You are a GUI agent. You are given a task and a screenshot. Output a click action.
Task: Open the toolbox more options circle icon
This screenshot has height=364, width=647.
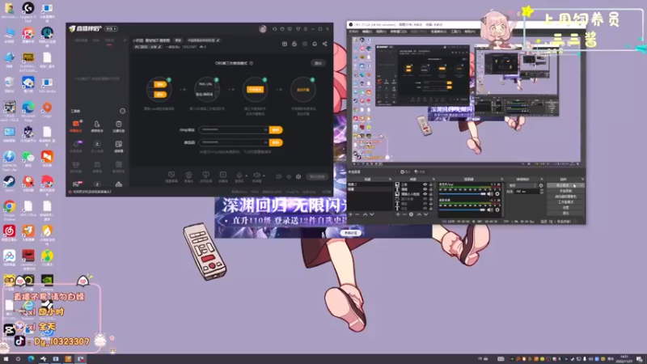122,111
